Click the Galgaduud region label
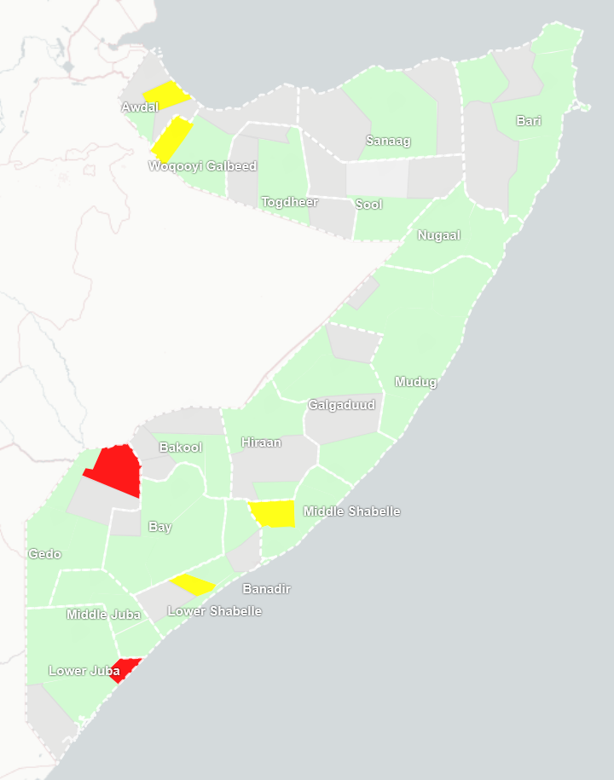This screenshot has height=780, width=614. (x=341, y=405)
